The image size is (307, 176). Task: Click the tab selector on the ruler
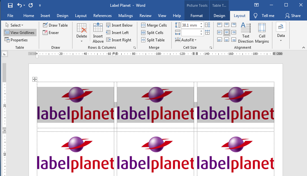click(4, 54)
